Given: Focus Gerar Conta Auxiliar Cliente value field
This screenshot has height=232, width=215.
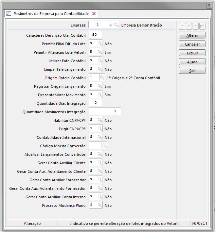Looking at the screenshot, I should [93, 163].
